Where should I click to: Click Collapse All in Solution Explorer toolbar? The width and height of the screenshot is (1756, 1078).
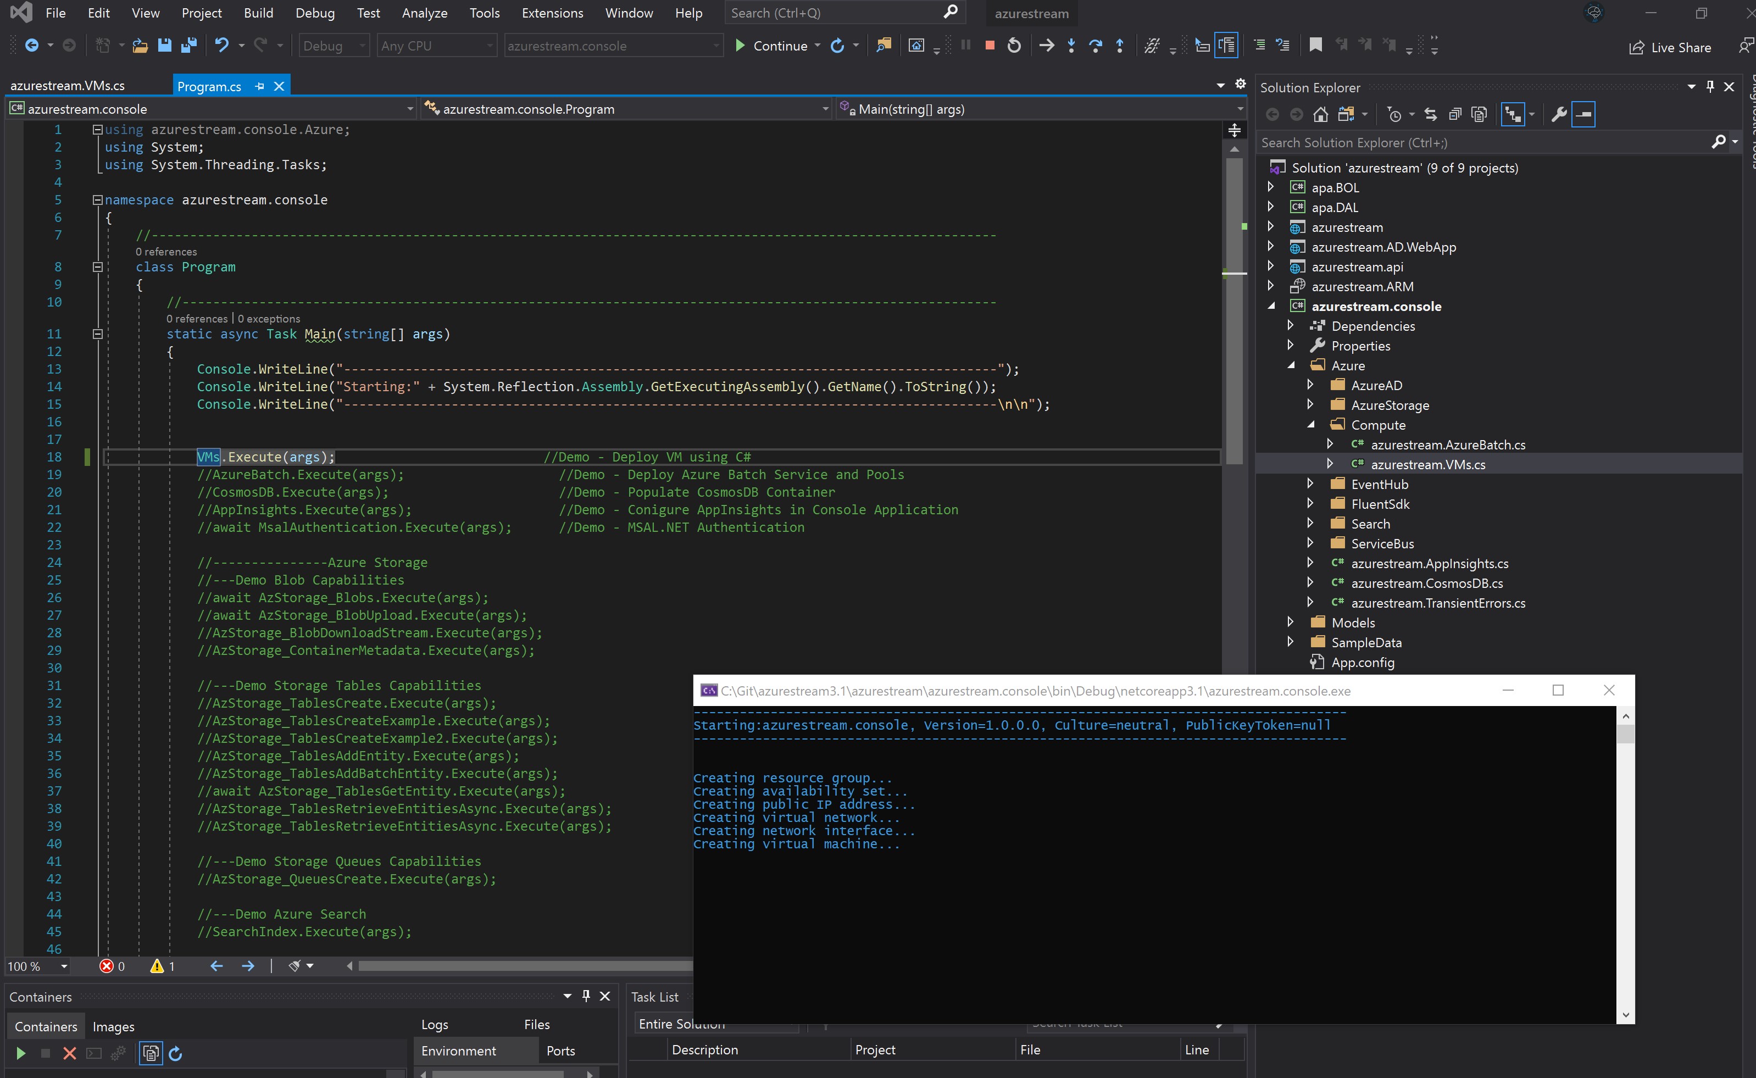click(x=1455, y=114)
